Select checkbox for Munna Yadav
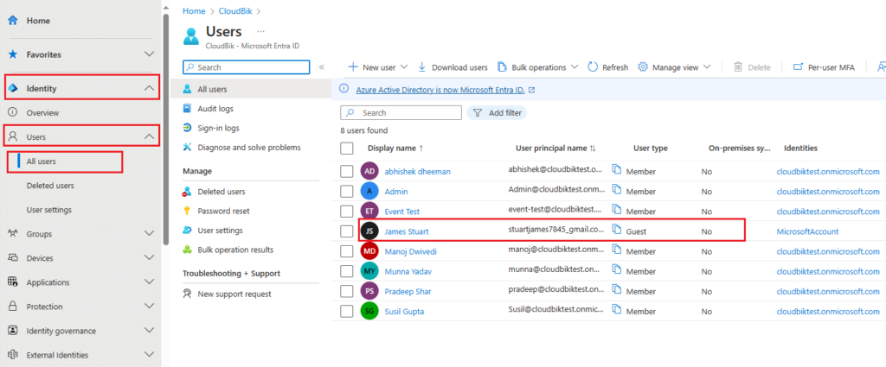Viewport: 886px width, 367px height. click(346, 271)
